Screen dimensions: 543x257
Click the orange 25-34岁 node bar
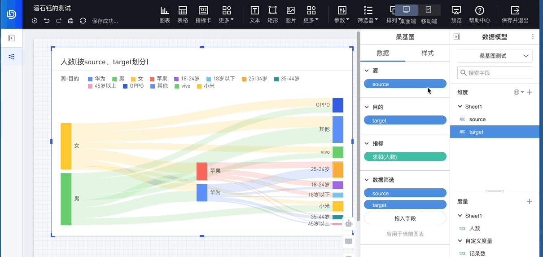coord(338,169)
